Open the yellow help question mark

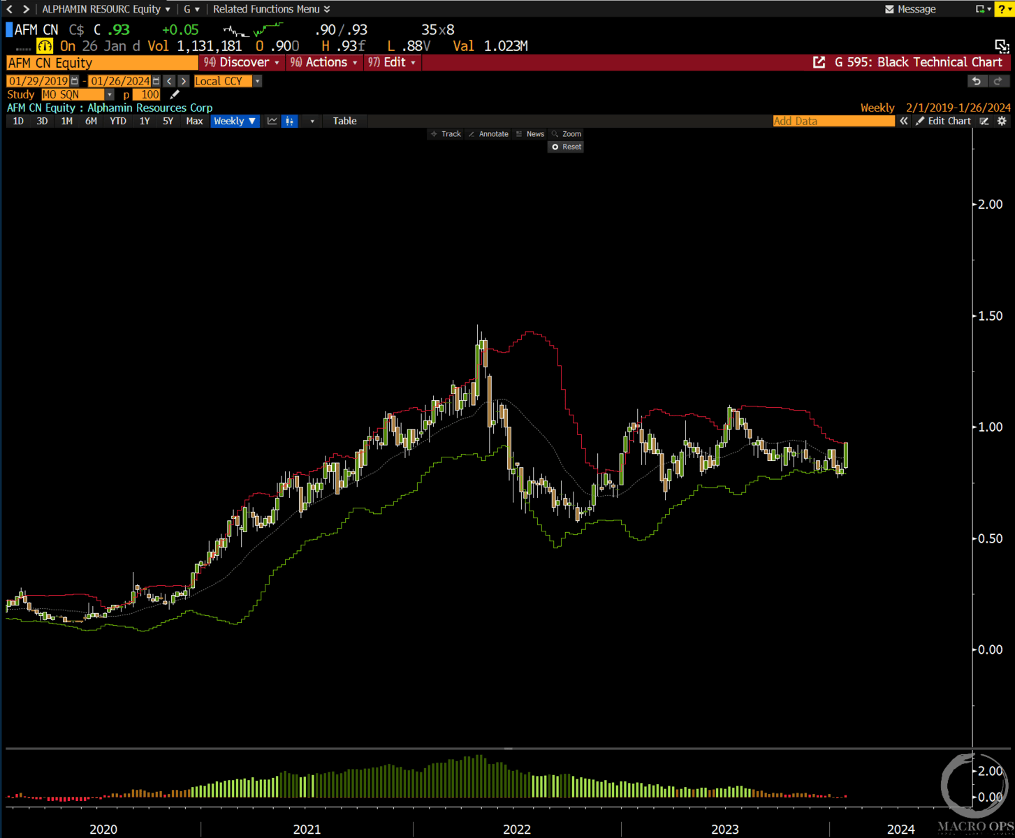coord(1004,9)
